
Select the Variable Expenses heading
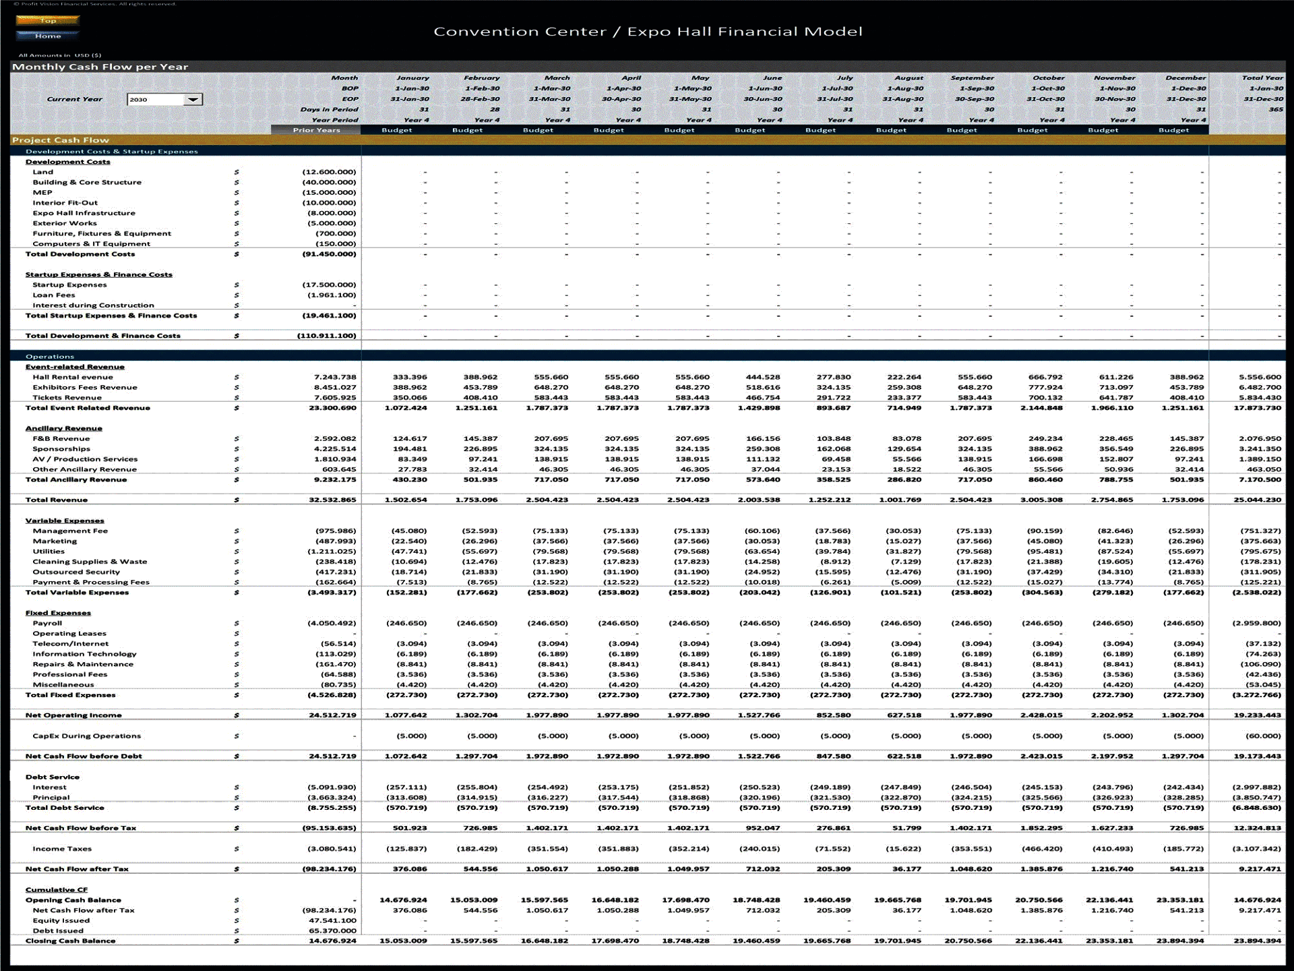[65, 521]
